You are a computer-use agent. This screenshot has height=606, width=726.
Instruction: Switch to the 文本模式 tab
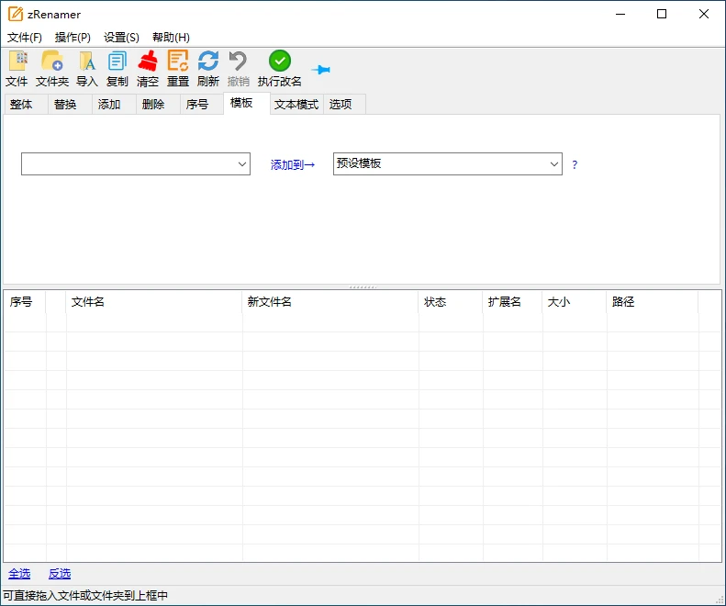(x=296, y=105)
